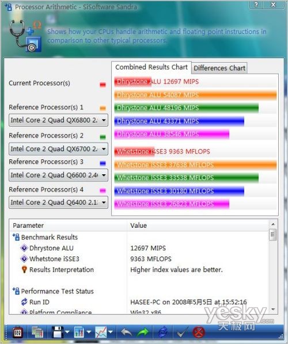This screenshot has height=344, width=288.
Task: Cancel with the red X icon
Action: 199,332
